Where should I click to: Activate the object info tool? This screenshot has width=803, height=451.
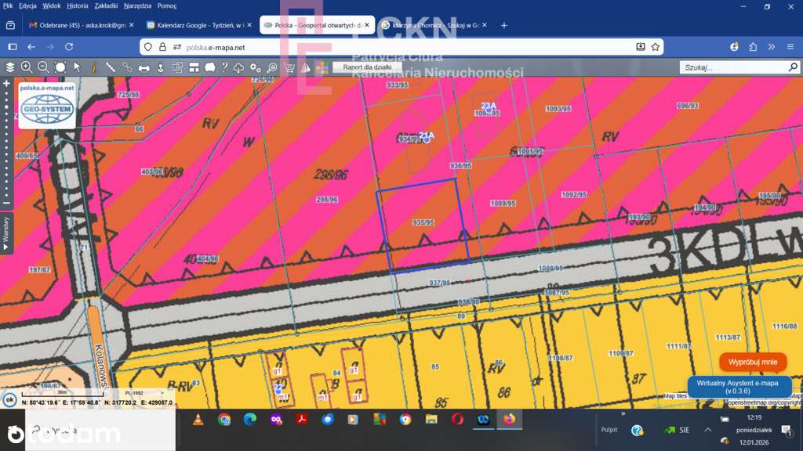[x=94, y=67]
